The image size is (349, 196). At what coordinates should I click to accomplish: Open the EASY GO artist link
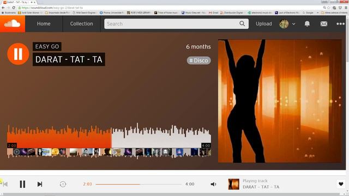pos(47,46)
